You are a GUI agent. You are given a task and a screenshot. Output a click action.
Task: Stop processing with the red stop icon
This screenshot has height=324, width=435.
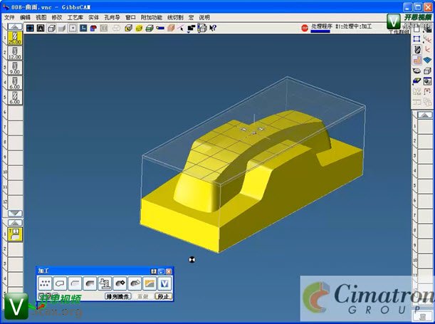tap(305, 28)
